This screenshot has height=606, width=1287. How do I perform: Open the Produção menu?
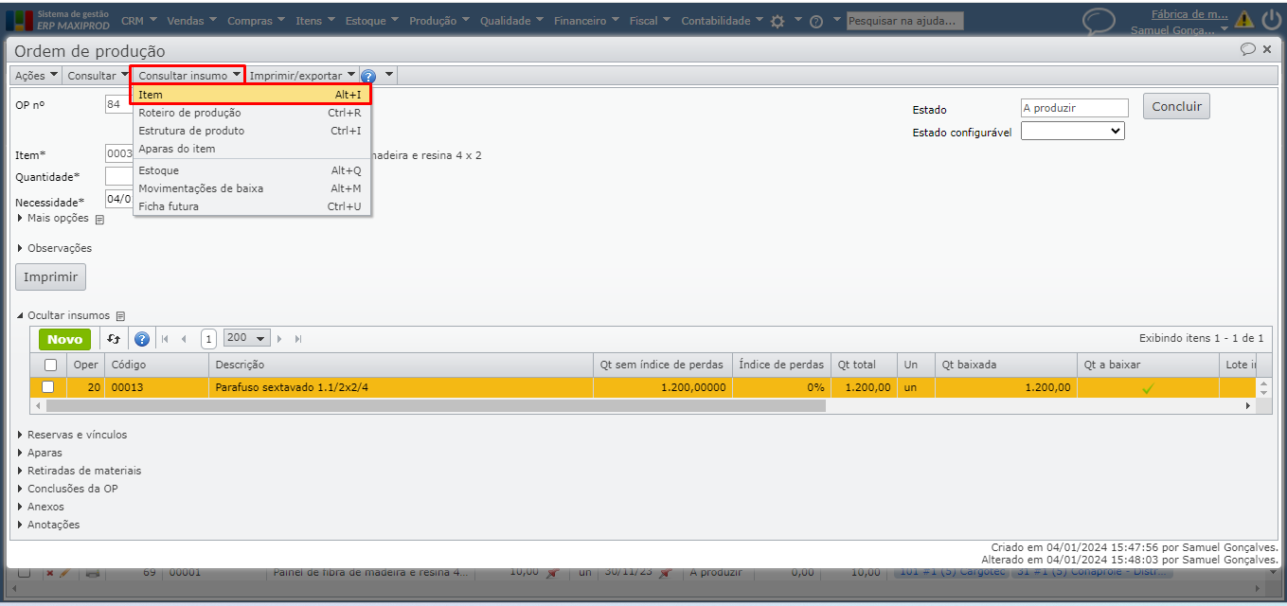440,21
